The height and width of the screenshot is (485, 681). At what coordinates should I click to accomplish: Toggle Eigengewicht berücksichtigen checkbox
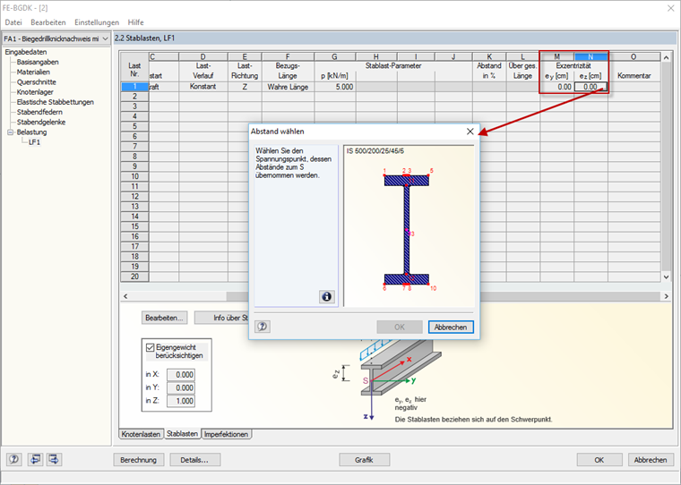click(x=151, y=347)
